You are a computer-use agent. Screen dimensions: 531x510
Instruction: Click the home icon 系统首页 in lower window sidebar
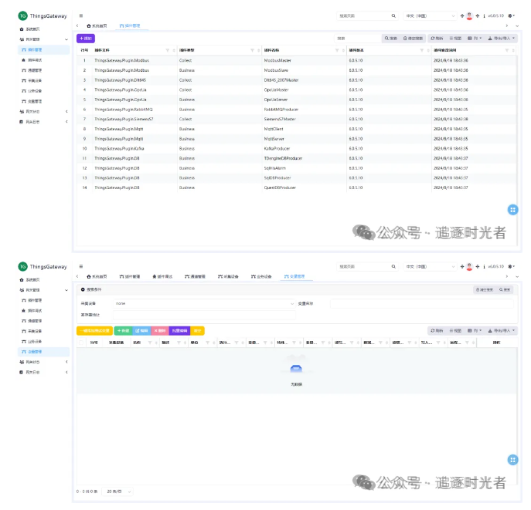22,280
